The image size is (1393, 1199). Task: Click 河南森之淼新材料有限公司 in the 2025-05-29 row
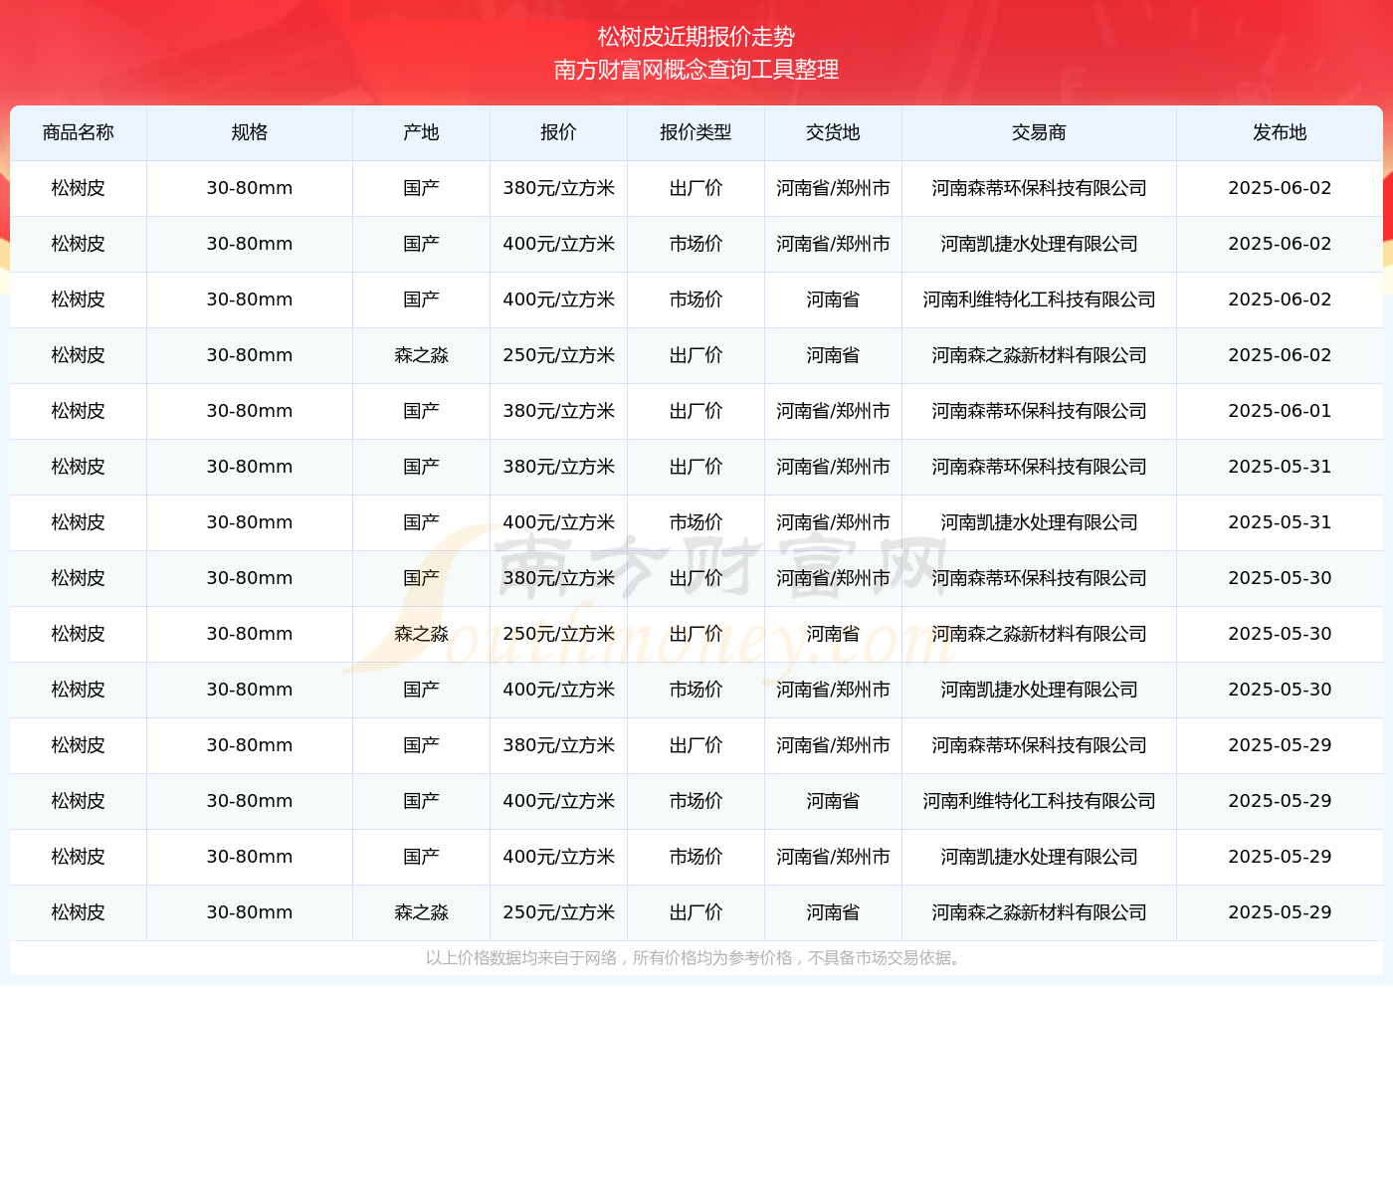(x=1039, y=912)
